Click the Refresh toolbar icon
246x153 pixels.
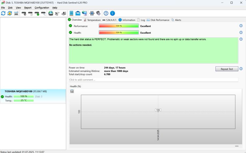(3, 13)
